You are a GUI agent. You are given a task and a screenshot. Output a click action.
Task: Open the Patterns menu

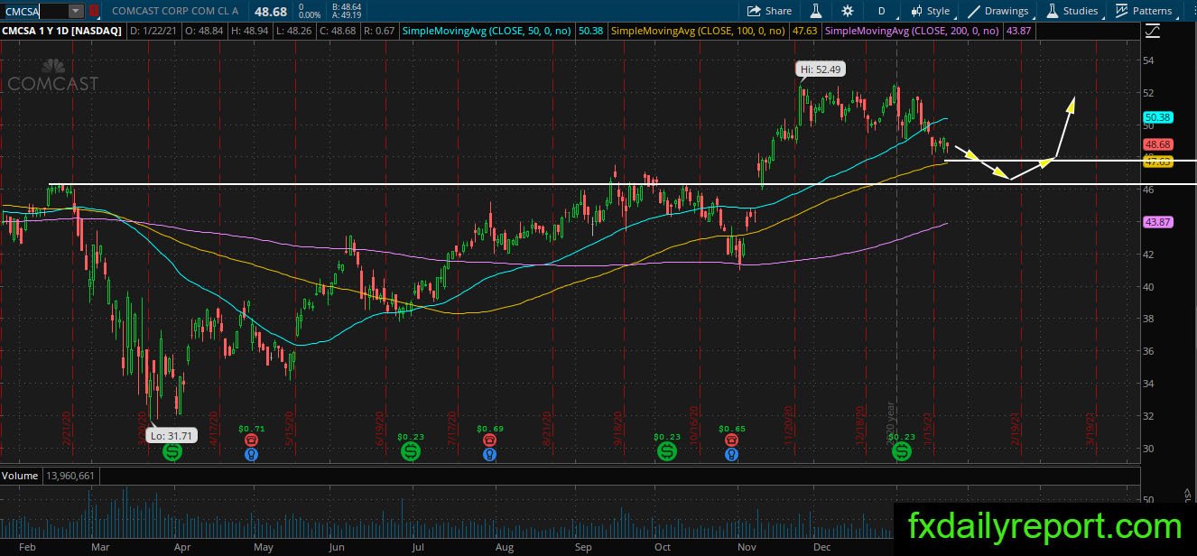click(1144, 11)
